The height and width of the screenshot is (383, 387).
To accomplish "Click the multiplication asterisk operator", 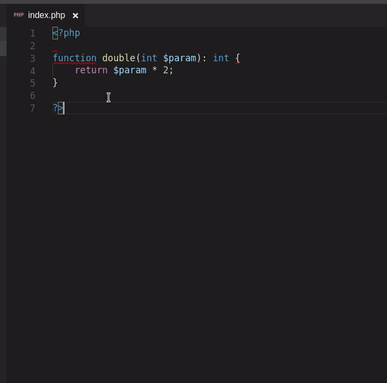I will pyautogui.click(x=155, y=70).
